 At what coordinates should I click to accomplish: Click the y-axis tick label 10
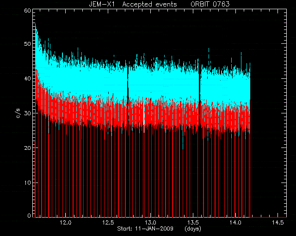(27, 183)
